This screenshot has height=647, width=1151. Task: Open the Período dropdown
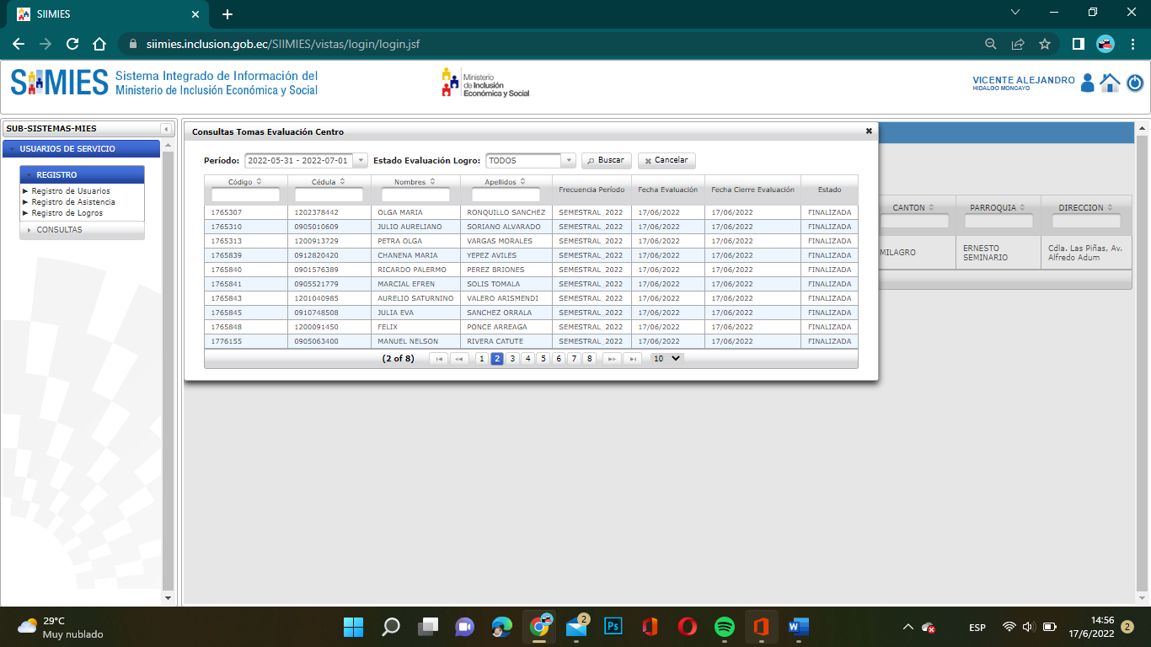click(x=360, y=161)
